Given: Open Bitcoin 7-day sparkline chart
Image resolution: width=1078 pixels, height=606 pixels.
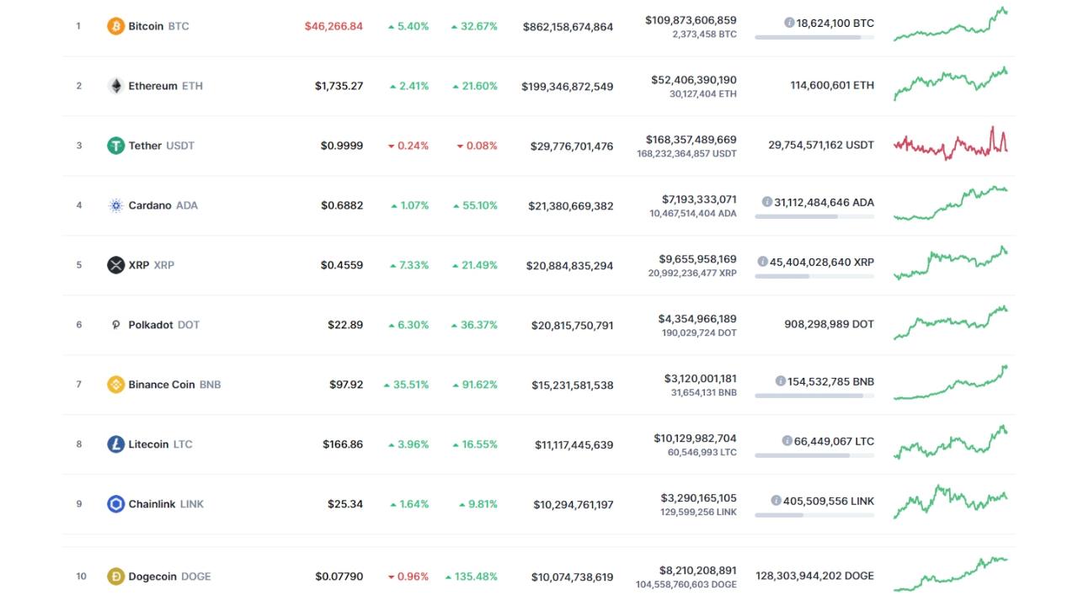Looking at the screenshot, I should 950,24.
